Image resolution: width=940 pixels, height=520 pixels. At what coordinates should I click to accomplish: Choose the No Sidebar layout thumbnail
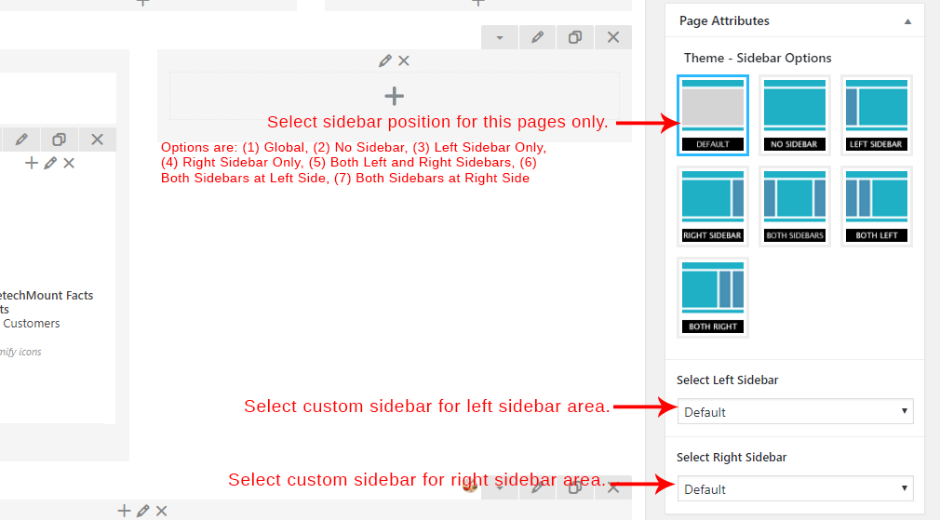[794, 114]
